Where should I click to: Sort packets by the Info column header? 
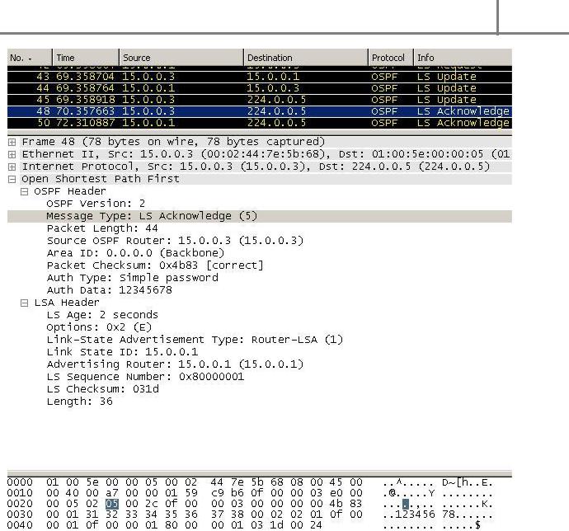click(463, 58)
